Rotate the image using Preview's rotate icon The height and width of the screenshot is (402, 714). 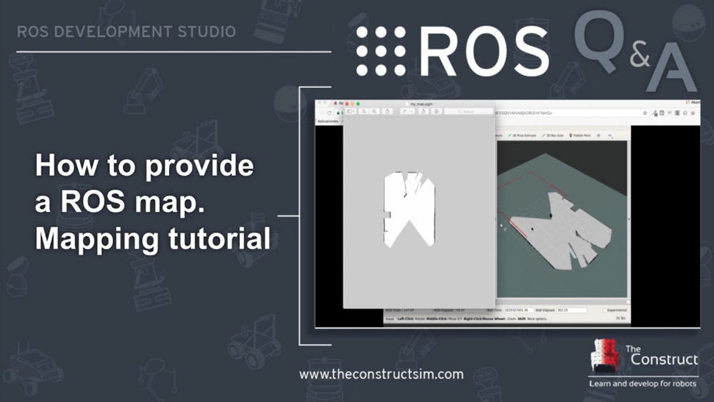[423, 111]
